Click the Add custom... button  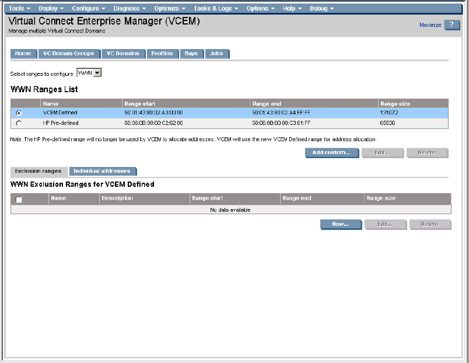[x=331, y=153]
